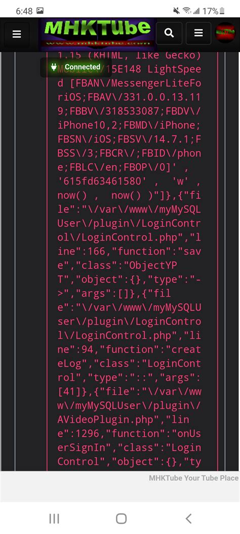Tap the Android home button
The width and height of the screenshot is (240, 534).
click(x=121, y=519)
